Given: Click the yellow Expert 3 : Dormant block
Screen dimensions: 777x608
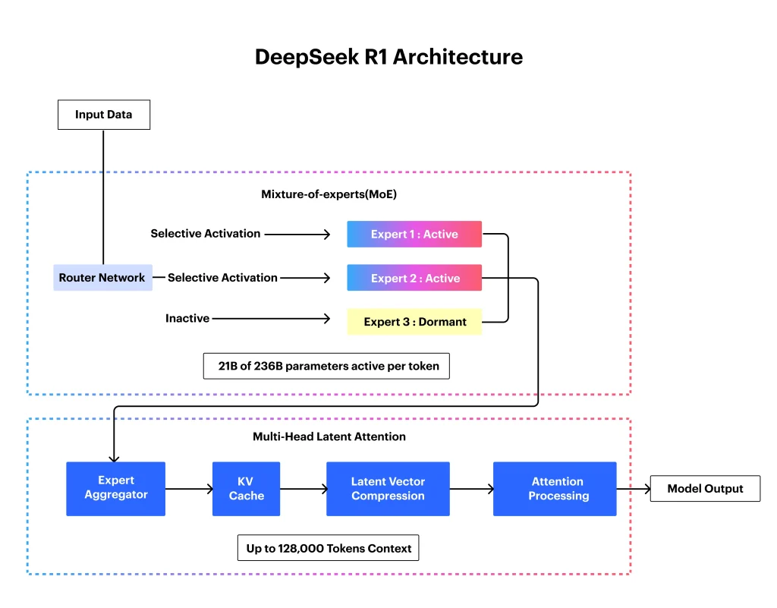Looking at the screenshot, I should coord(414,322).
